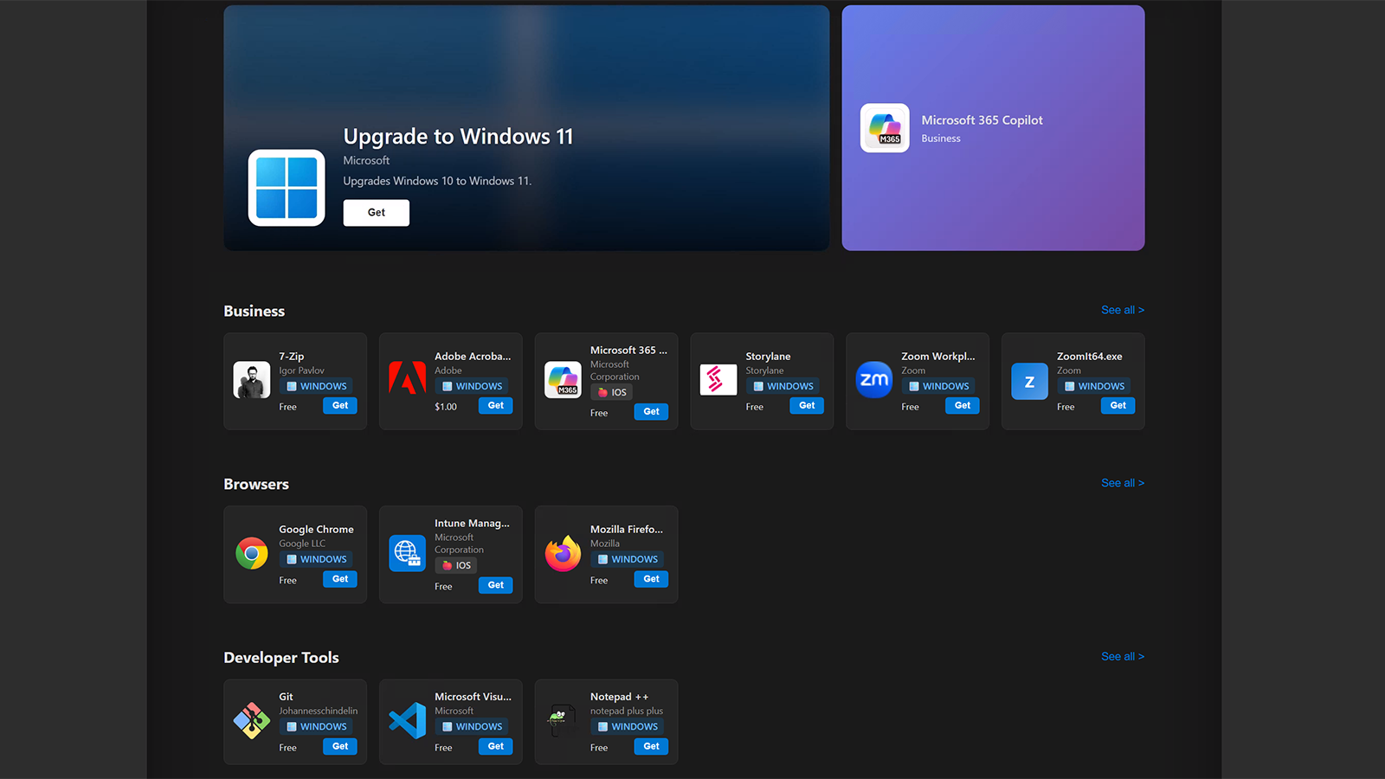This screenshot has height=779, width=1385.
Task: Click the Google Chrome app name
Action: click(x=316, y=530)
